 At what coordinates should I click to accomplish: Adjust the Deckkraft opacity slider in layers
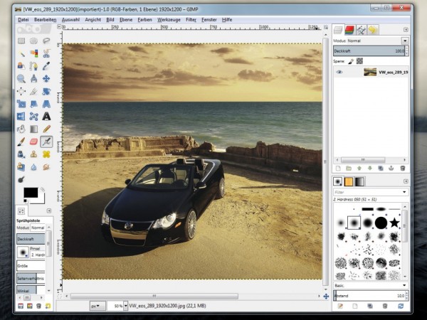[x=367, y=51]
